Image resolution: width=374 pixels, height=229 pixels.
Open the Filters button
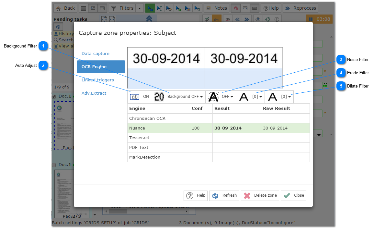122,8
